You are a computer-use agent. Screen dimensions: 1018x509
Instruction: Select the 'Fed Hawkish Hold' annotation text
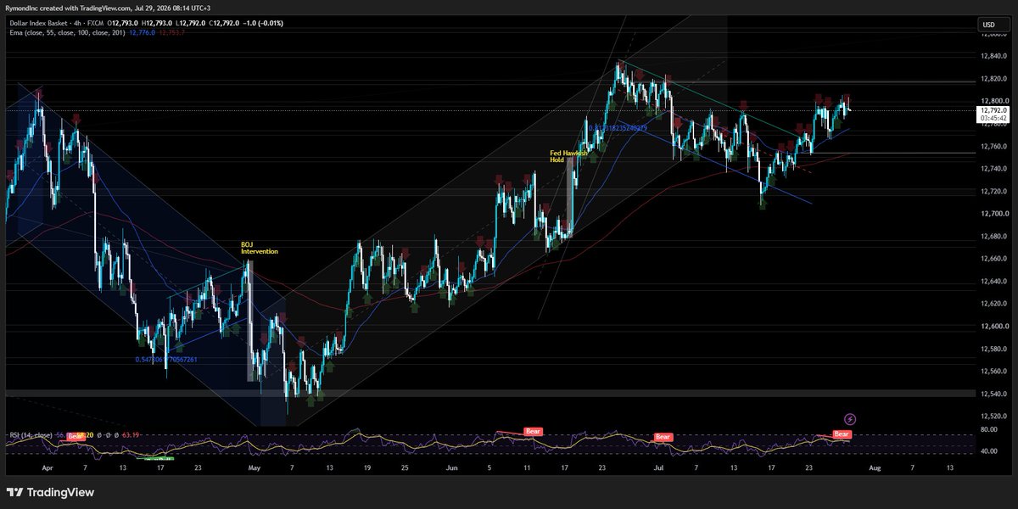(569, 156)
